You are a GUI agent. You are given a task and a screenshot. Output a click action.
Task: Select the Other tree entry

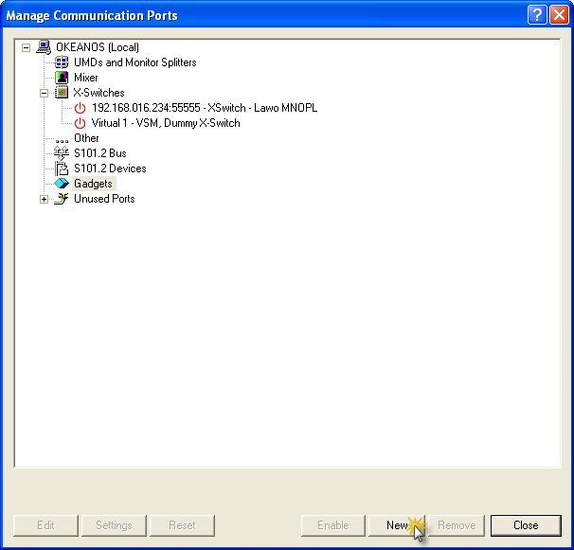click(86, 138)
